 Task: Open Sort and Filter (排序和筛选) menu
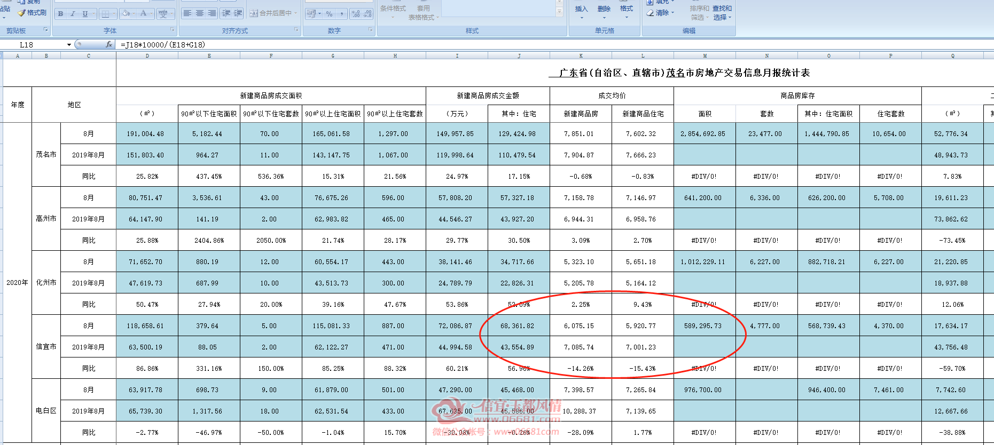[x=699, y=13]
